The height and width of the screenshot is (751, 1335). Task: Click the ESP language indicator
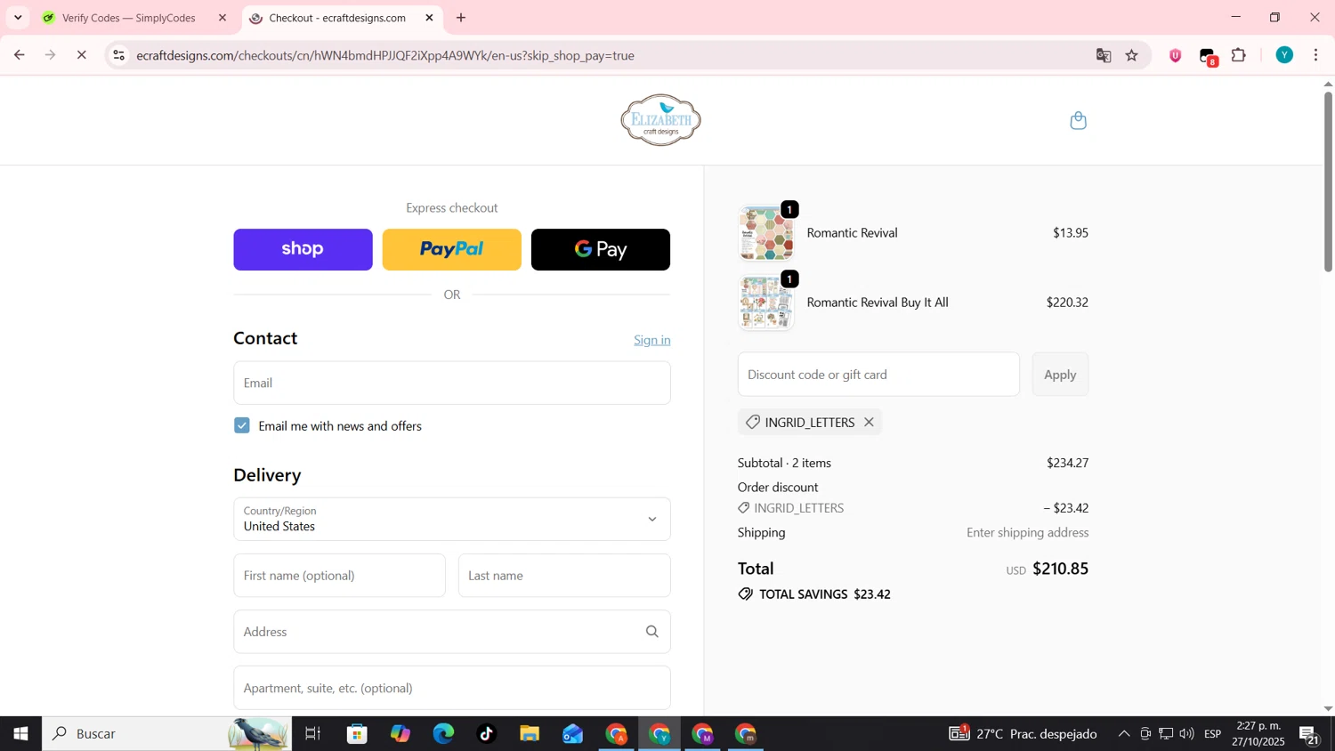pos(1212,734)
